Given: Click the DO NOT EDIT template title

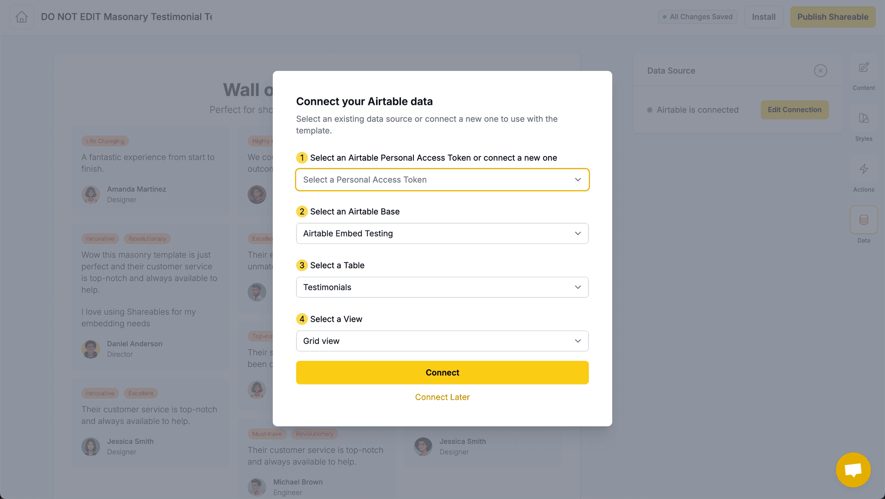Looking at the screenshot, I should click(x=126, y=17).
